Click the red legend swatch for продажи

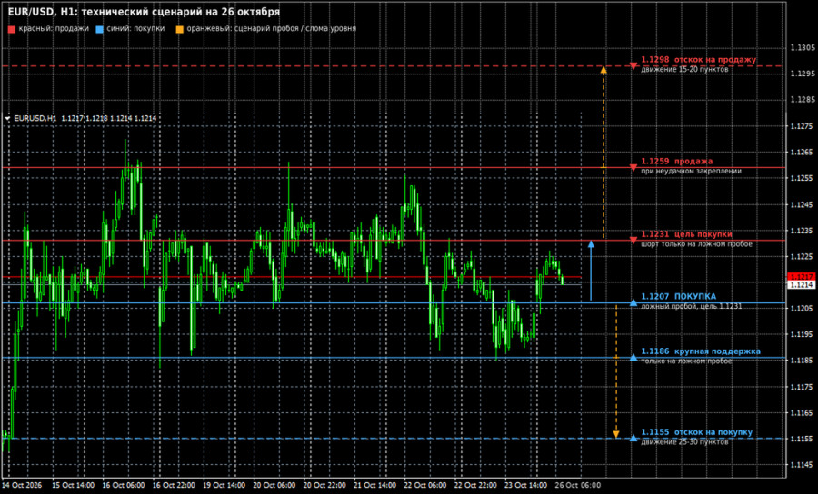[x=12, y=29]
